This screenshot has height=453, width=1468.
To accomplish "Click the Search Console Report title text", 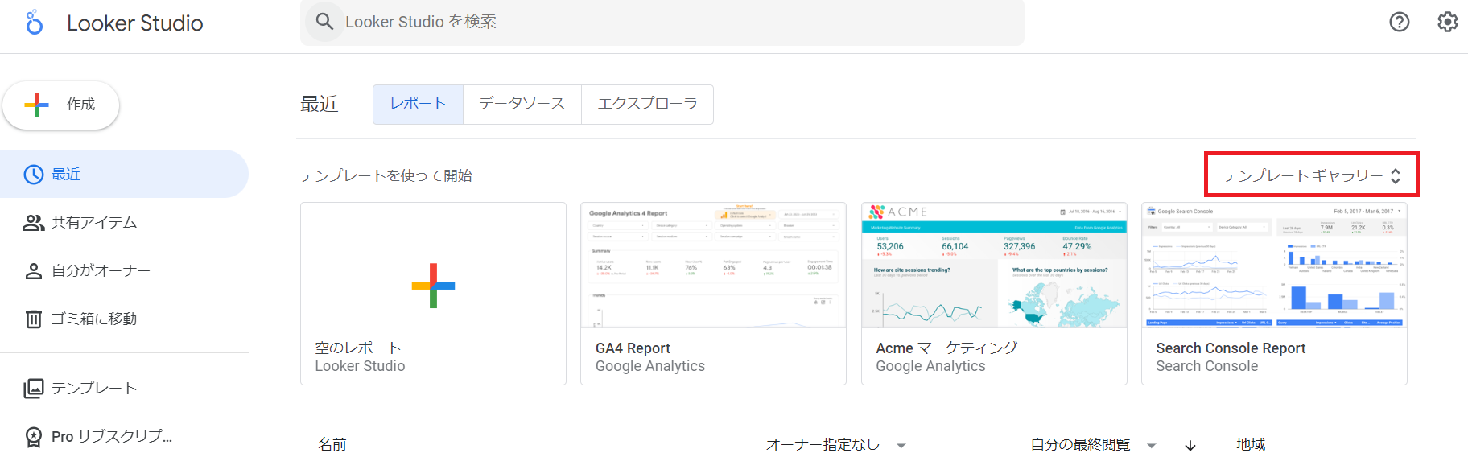I will click(x=1231, y=348).
